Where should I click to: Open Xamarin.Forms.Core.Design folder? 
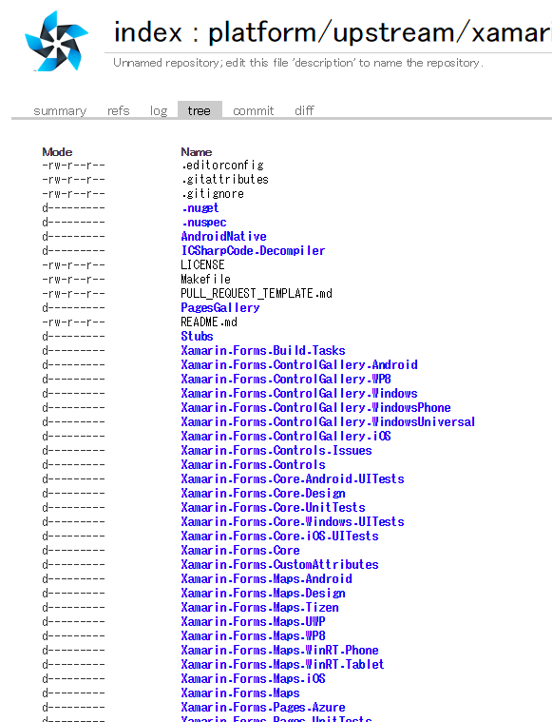[263, 493]
